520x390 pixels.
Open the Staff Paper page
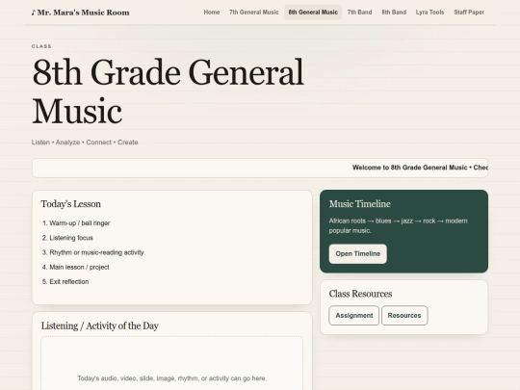pyautogui.click(x=469, y=13)
